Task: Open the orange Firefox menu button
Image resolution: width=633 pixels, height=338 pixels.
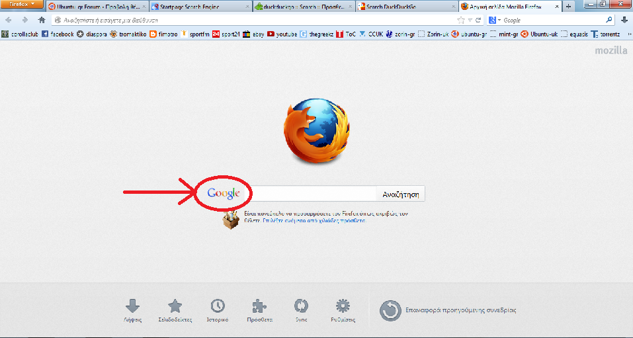Action: coord(22,5)
